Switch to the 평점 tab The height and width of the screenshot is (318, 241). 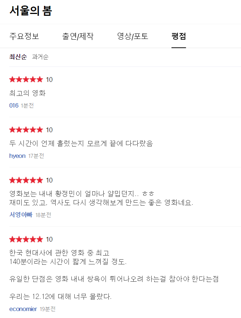(x=178, y=36)
